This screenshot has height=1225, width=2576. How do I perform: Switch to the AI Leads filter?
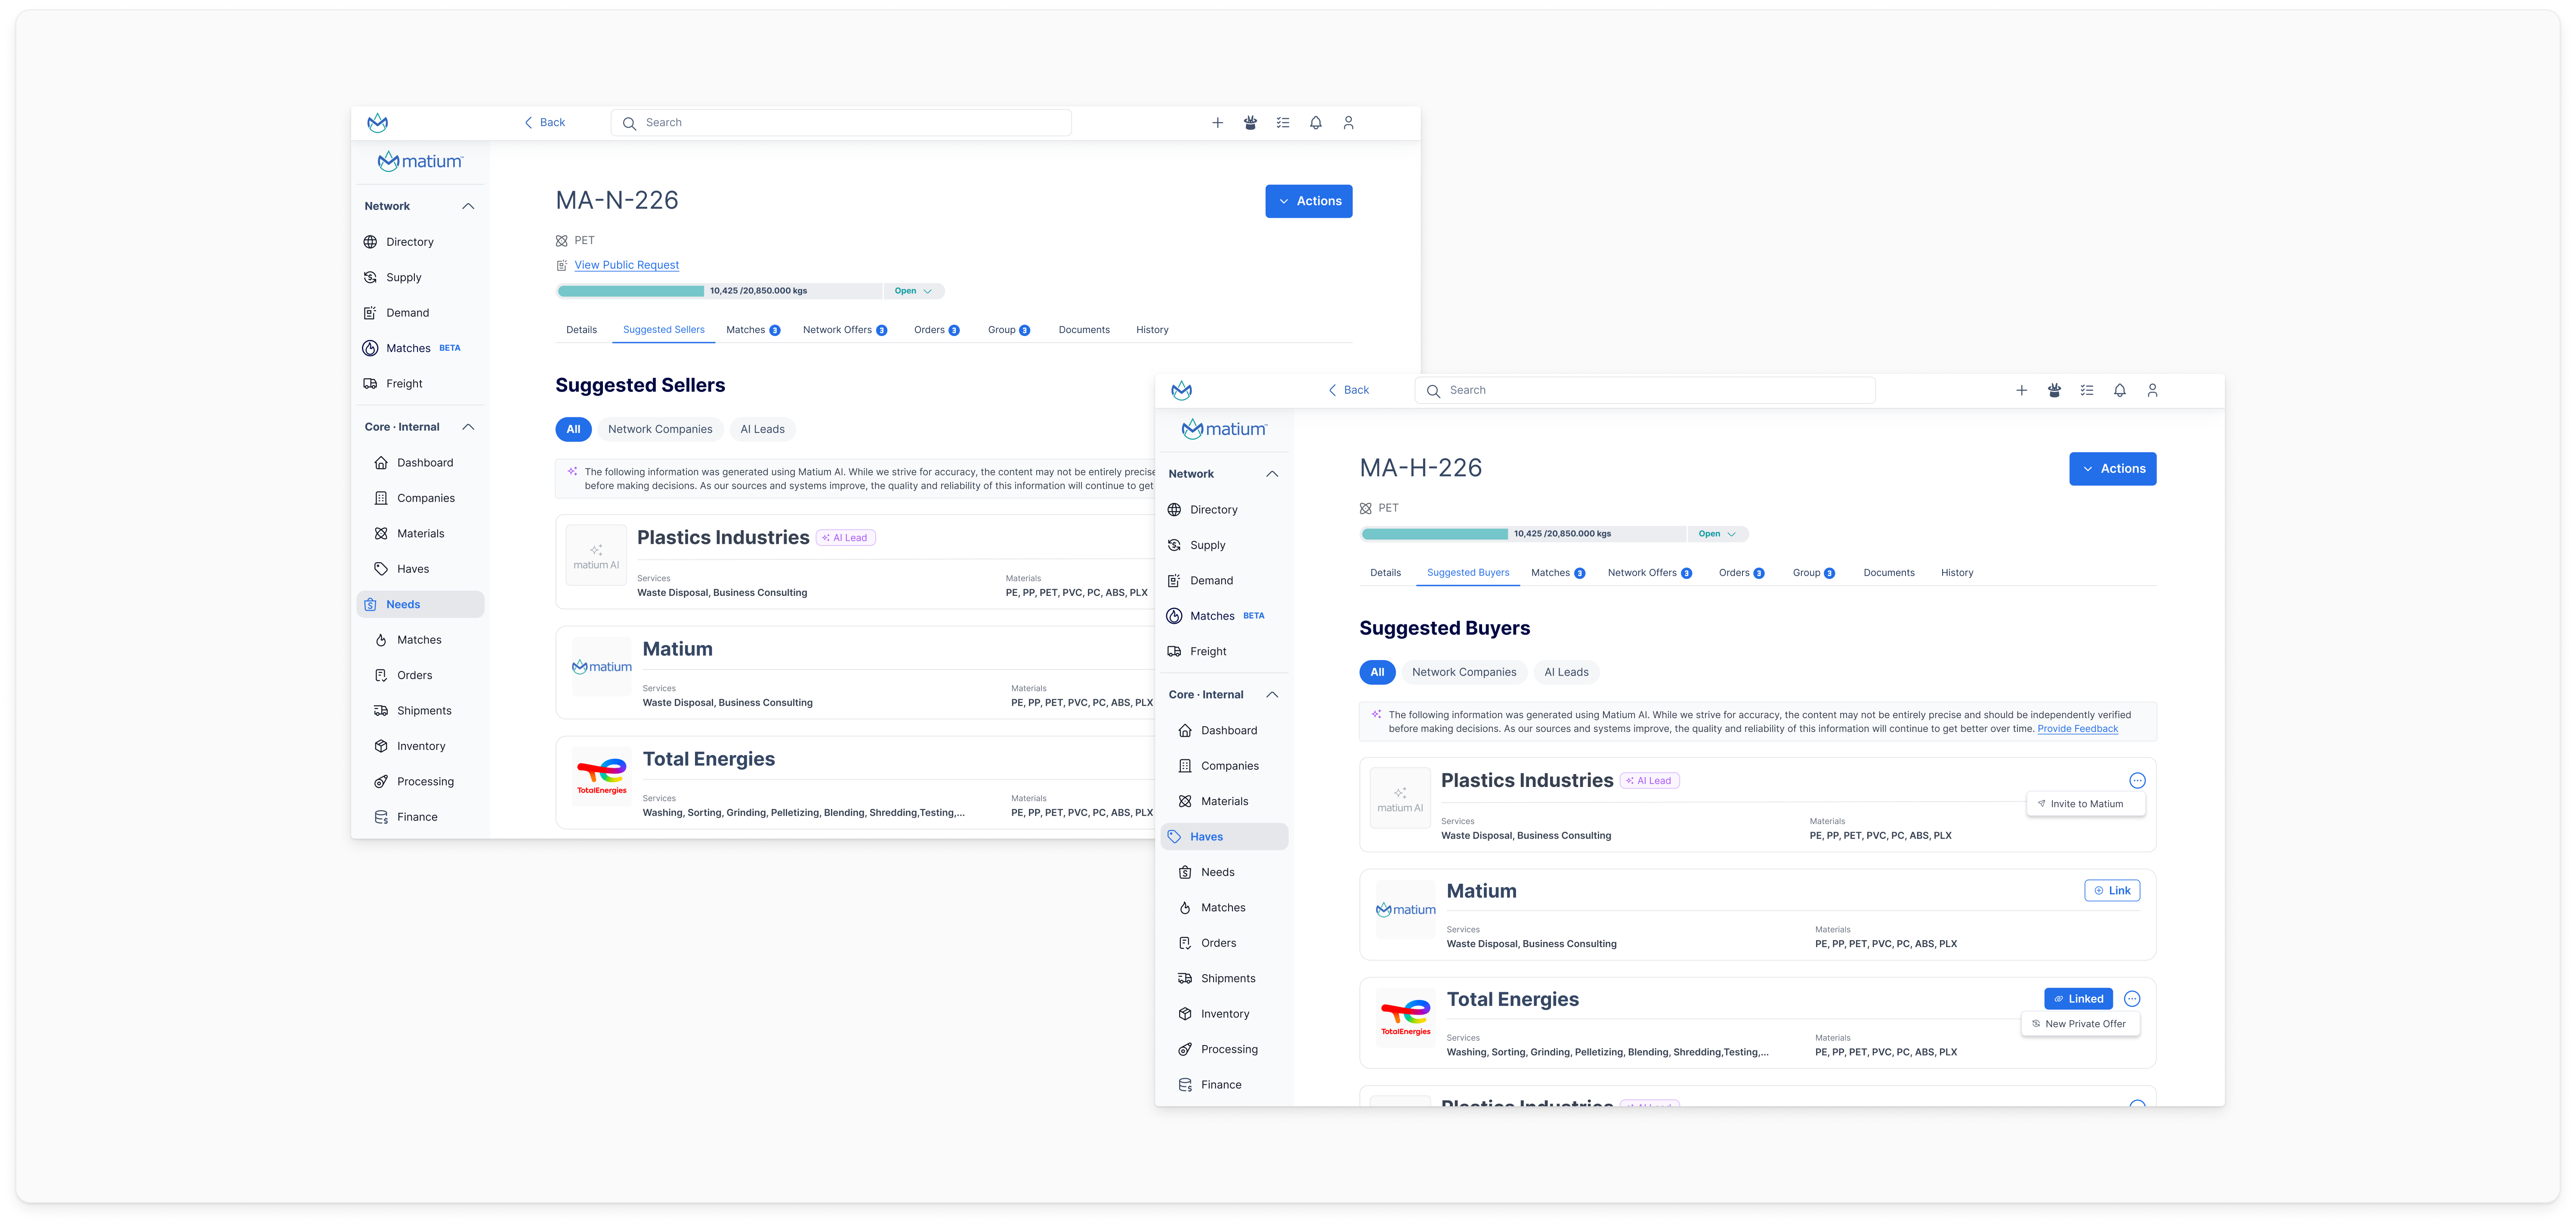(x=1566, y=672)
